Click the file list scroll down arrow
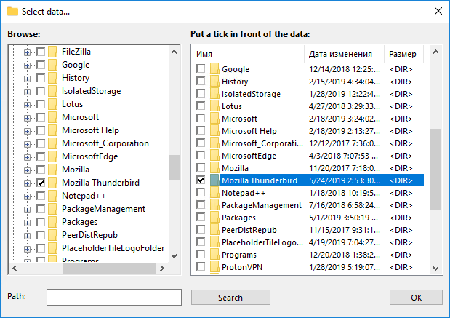Image resolution: width=450 pixels, height=318 pixels. (435, 269)
